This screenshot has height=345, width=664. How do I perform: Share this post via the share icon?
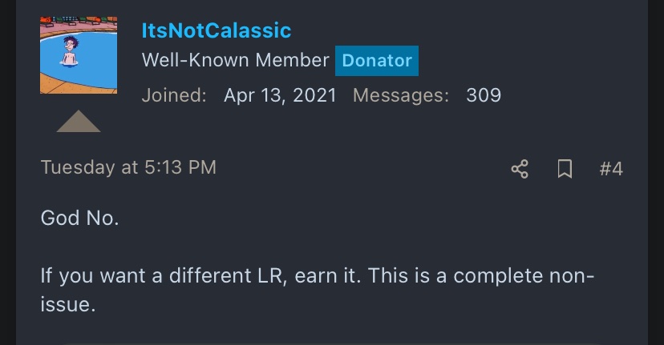pyautogui.click(x=520, y=169)
